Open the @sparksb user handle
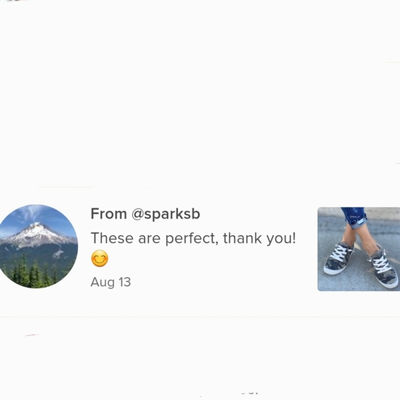Viewport: 400px width, 400px height. point(166,214)
